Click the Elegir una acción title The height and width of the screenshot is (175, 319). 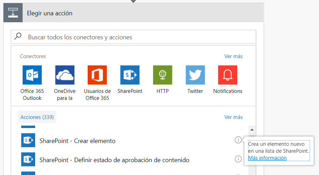coord(50,13)
